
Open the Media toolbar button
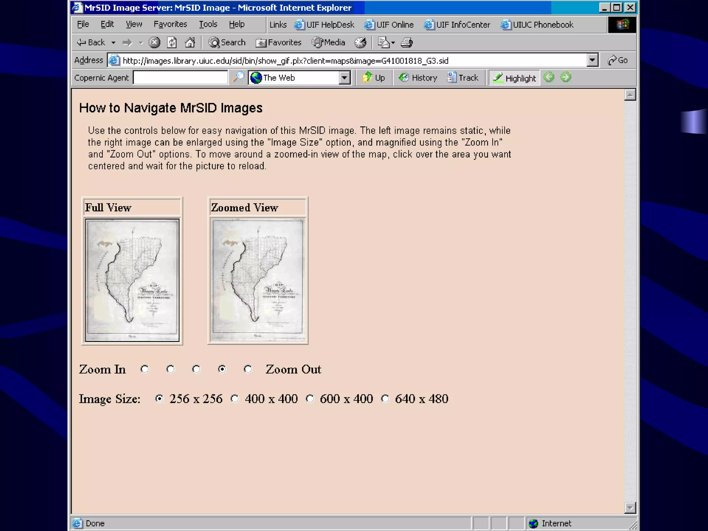click(328, 43)
